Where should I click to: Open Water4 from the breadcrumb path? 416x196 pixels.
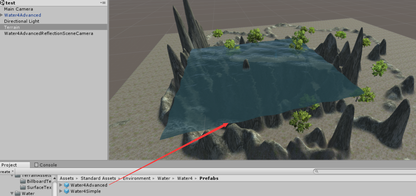click(184, 178)
